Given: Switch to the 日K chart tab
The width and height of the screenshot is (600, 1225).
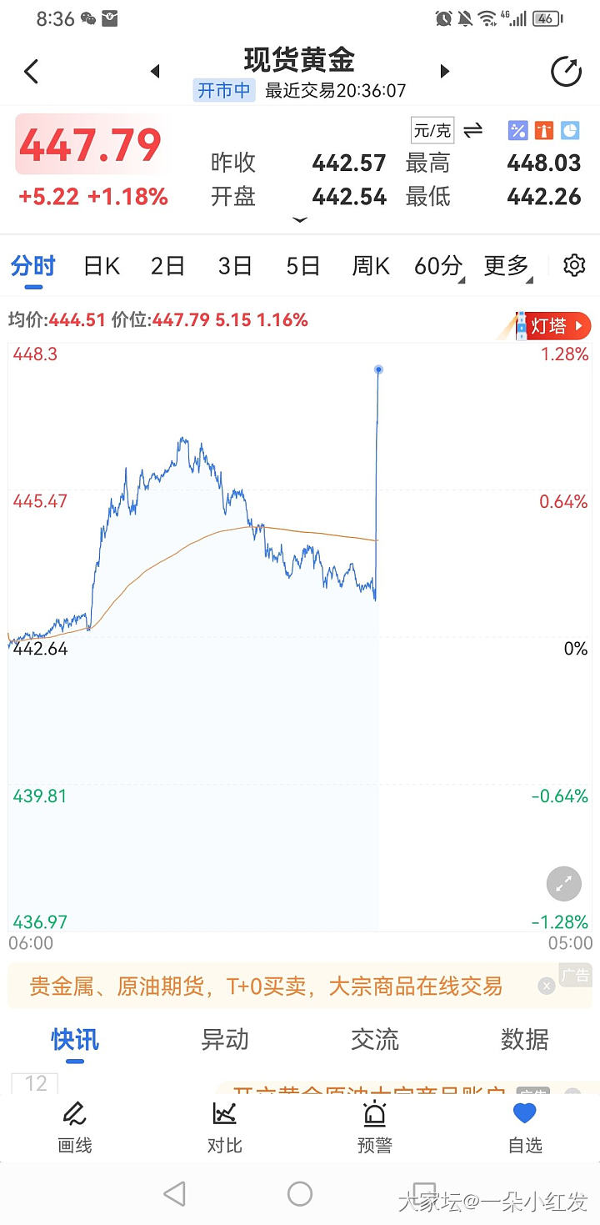Looking at the screenshot, I should point(102,266).
